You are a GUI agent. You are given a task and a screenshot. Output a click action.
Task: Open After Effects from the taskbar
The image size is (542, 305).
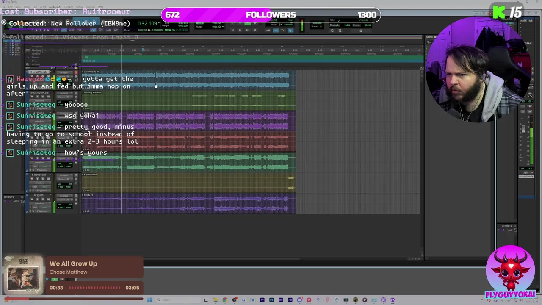[281, 300]
